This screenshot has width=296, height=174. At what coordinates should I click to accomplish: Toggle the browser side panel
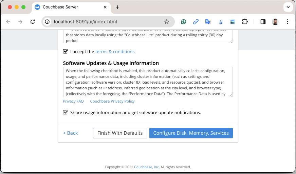pos(263,22)
